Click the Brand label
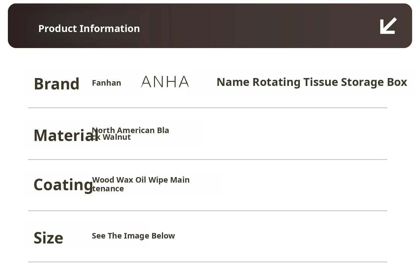420x272 pixels. coord(57,84)
